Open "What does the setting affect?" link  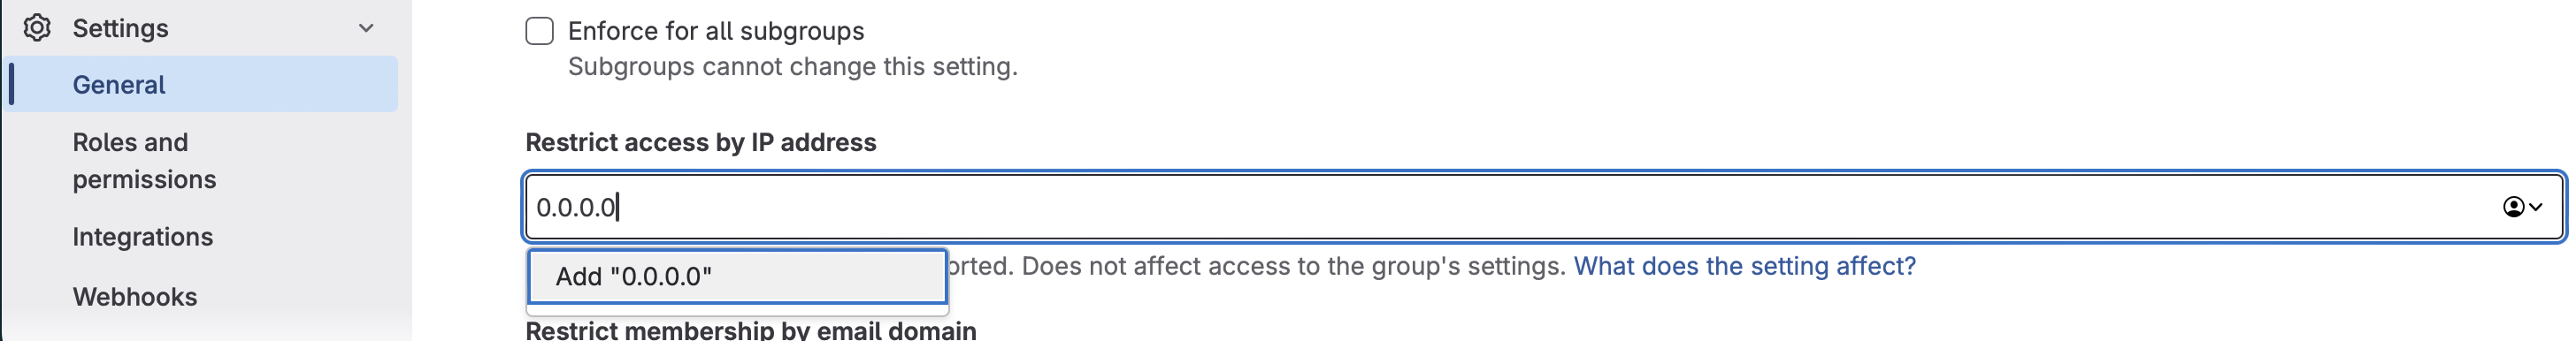[x=1745, y=266]
